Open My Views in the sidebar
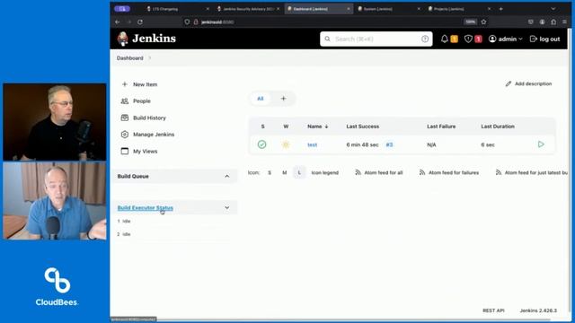575x323 pixels. coord(145,152)
